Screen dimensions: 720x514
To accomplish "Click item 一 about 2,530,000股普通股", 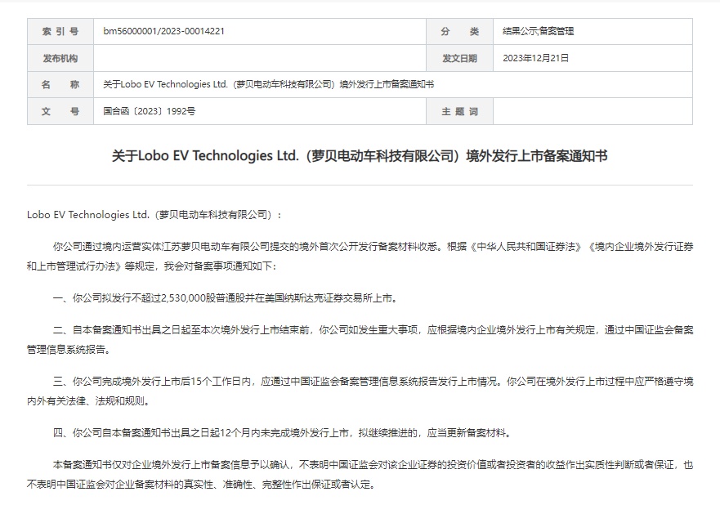I will pyautogui.click(x=226, y=298).
